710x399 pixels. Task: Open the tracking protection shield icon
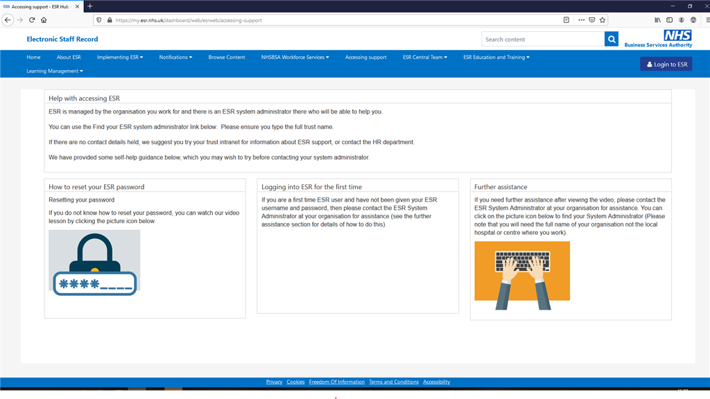click(98, 20)
